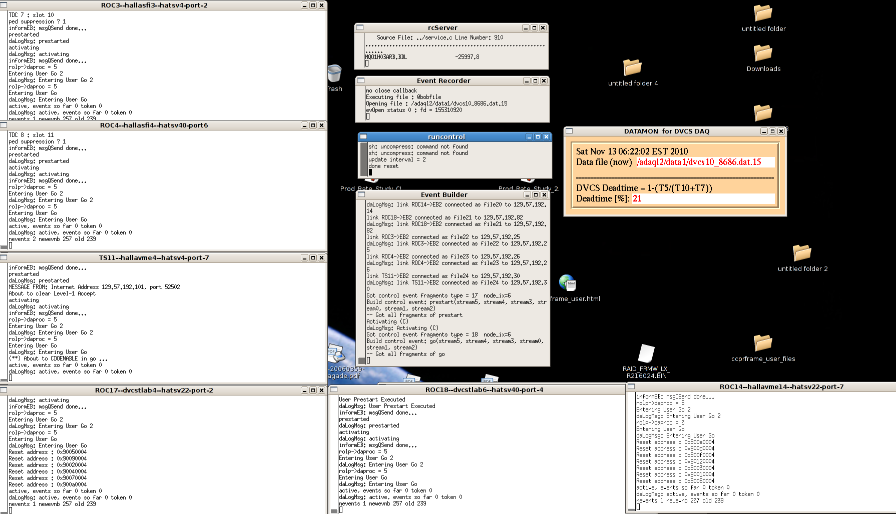Focus the ROC4--hallasfi4 terminal title bar
This screenshot has width=896, height=514.
pyautogui.click(x=154, y=125)
